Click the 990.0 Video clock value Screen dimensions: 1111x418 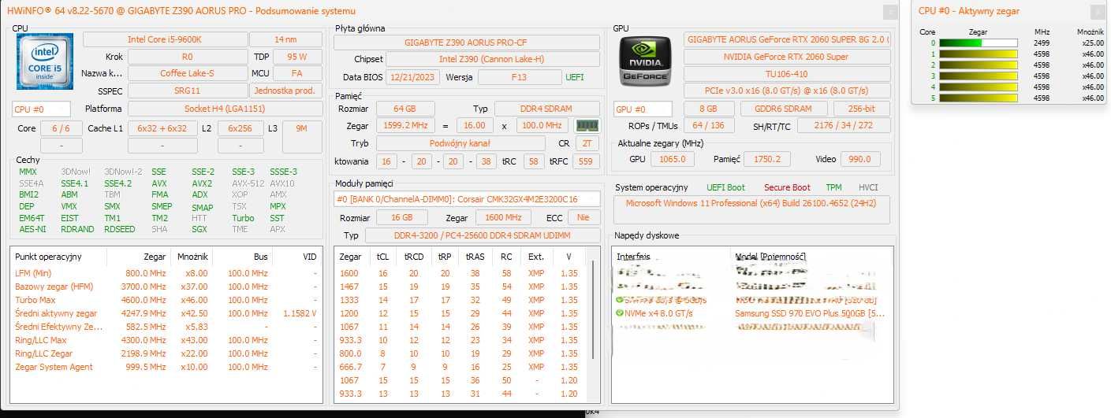point(860,159)
